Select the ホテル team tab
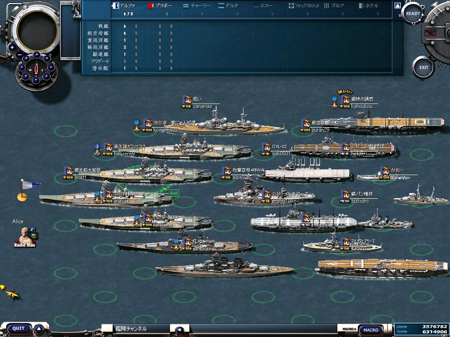Screen dimensions: 450x337 pyautogui.click(x=375, y=9)
